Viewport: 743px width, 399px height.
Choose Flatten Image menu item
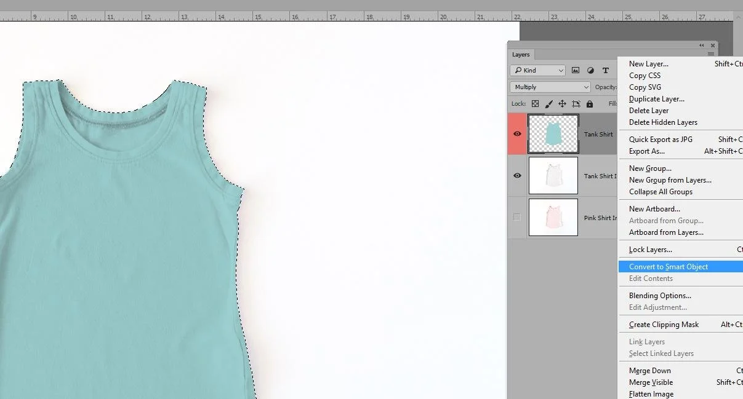point(651,394)
